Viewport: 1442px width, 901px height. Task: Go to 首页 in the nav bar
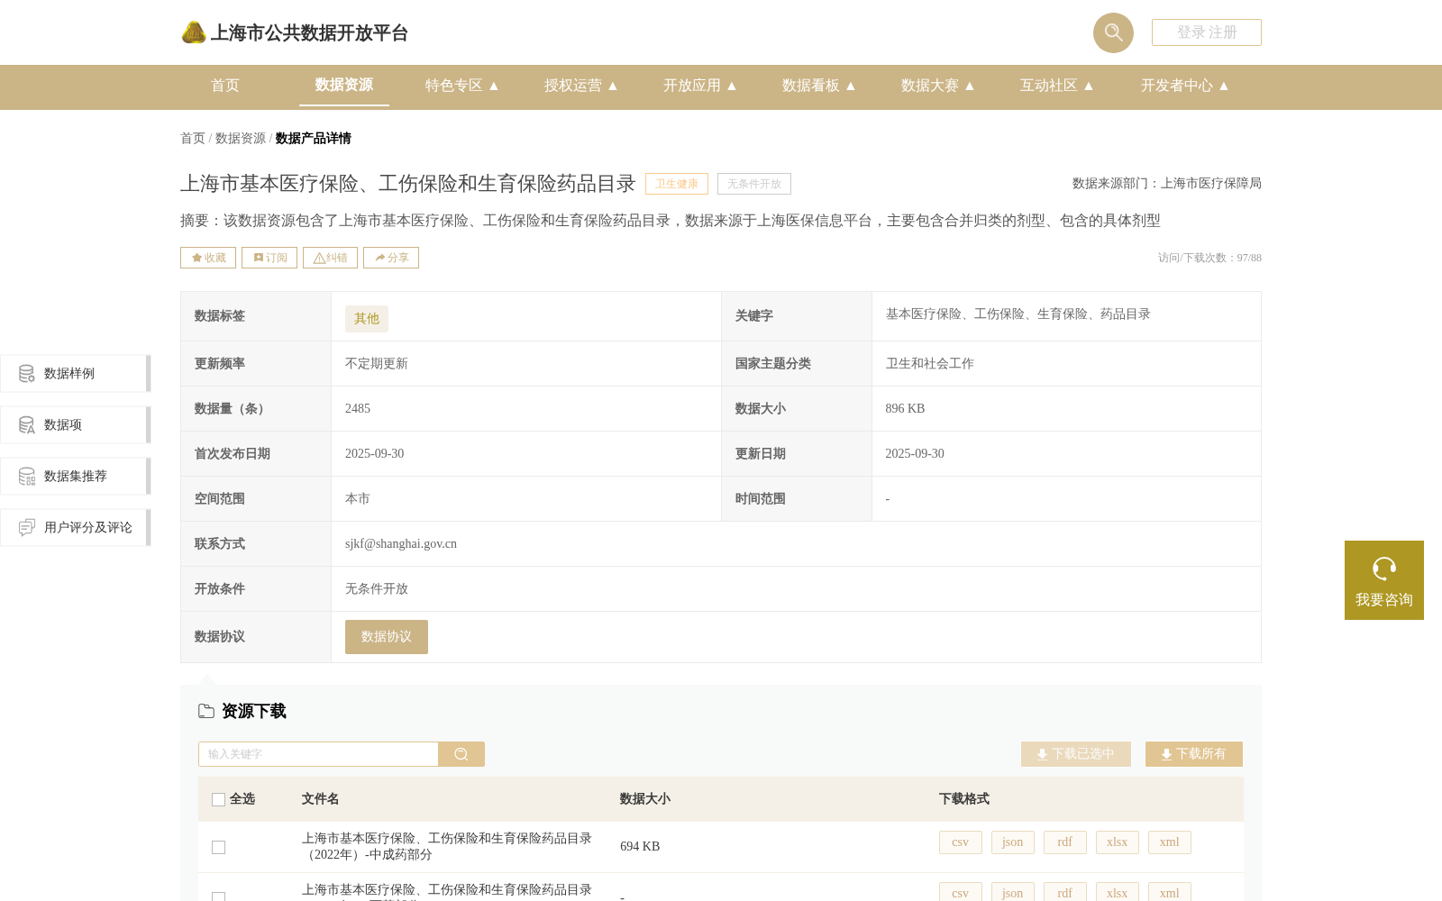click(x=225, y=86)
